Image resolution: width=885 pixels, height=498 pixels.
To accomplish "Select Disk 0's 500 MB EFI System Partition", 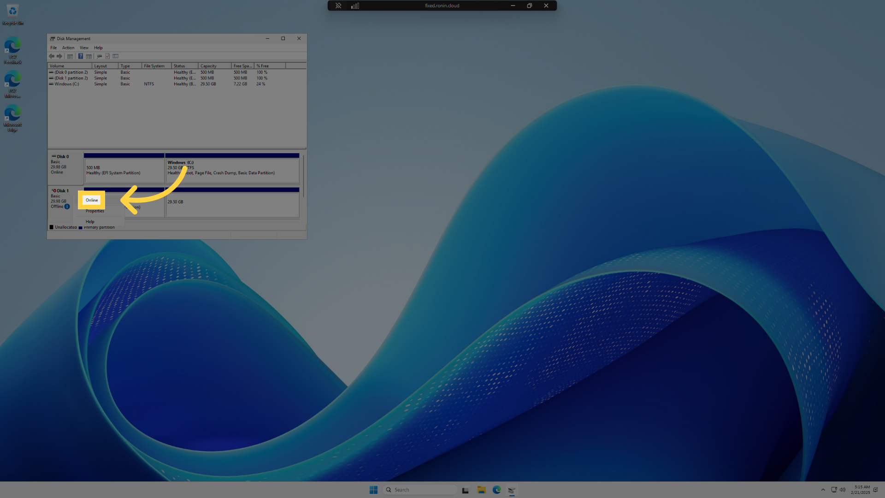I will (124, 168).
